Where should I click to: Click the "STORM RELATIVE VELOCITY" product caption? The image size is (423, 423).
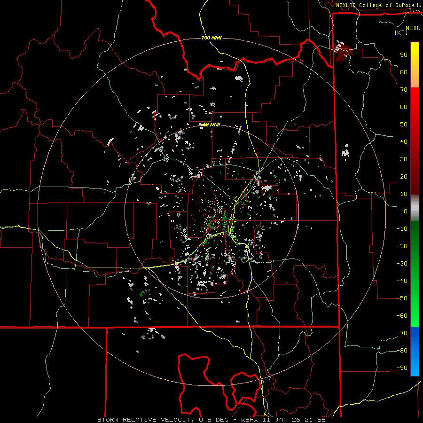pos(146,420)
